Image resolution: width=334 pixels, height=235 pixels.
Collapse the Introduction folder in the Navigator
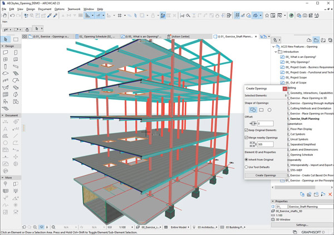click(x=276, y=52)
